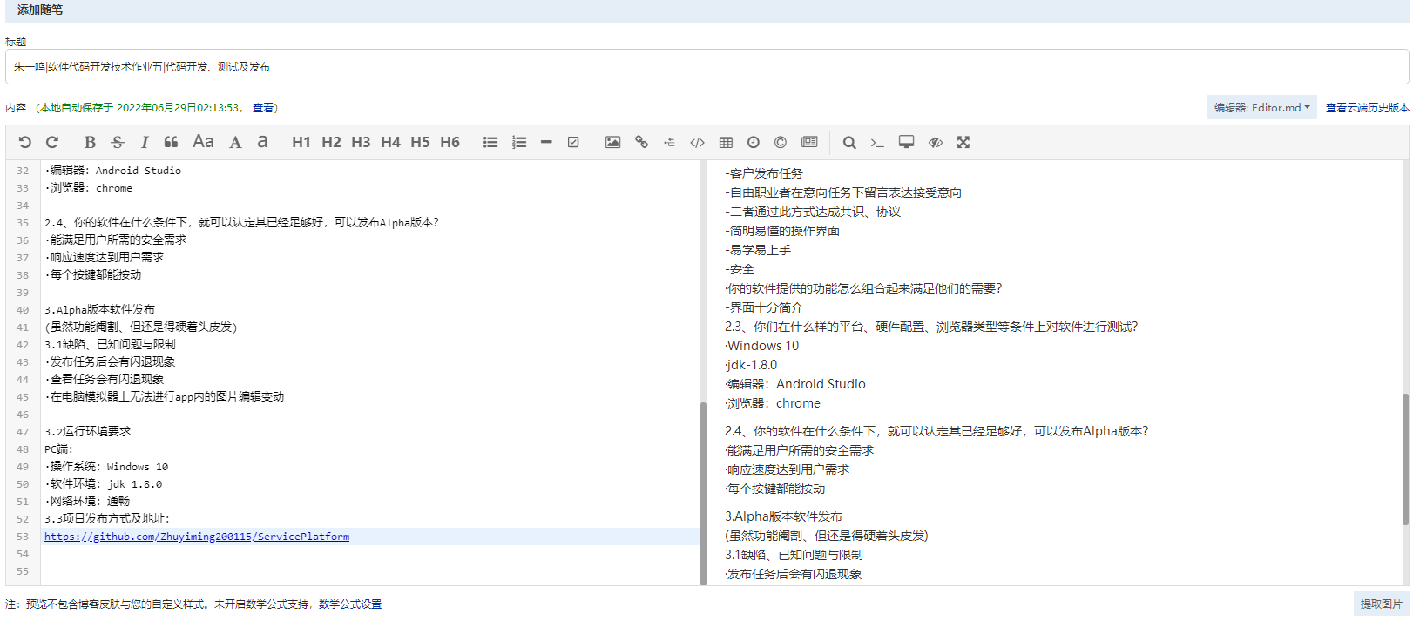The height and width of the screenshot is (621, 1413).
Task: Insert a block quote
Action: [x=172, y=142]
